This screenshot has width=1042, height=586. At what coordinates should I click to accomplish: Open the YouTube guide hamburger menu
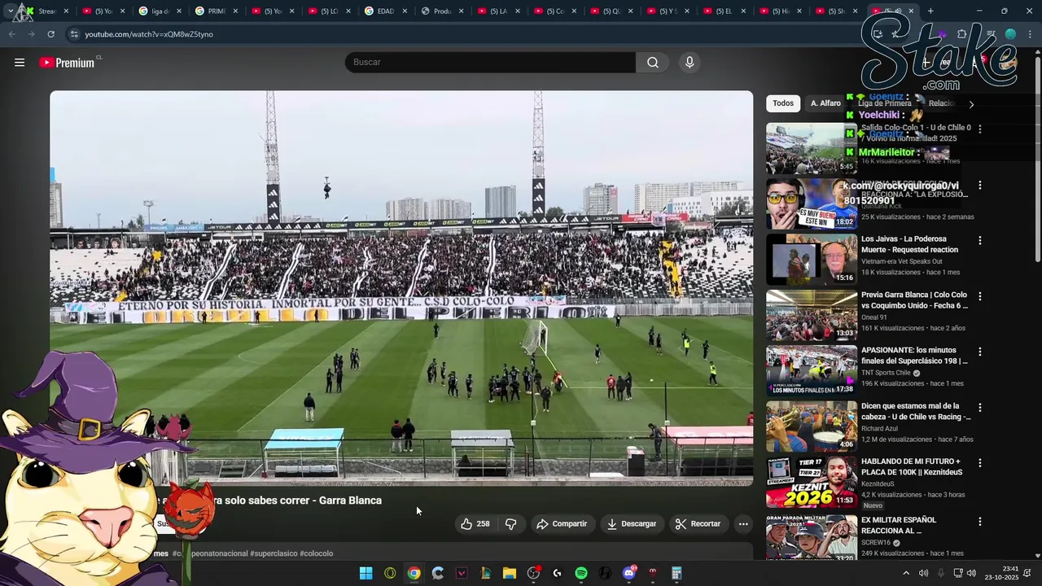click(x=20, y=63)
